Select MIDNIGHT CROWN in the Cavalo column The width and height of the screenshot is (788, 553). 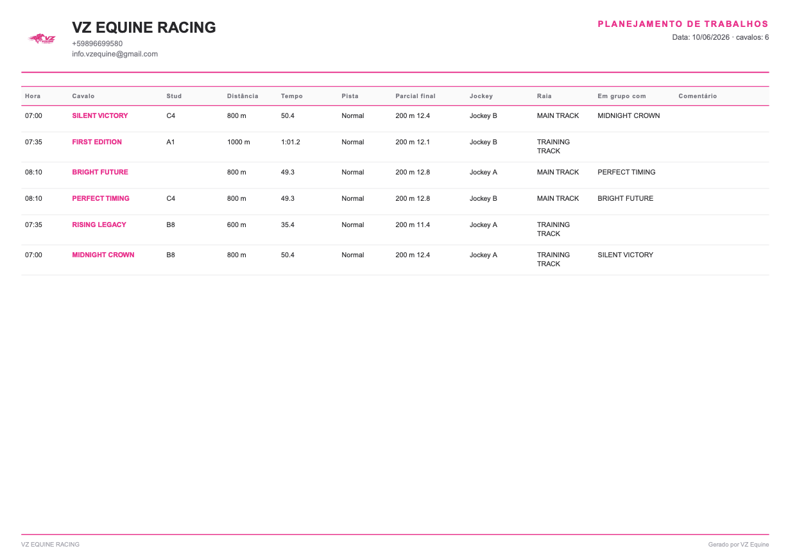point(103,255)
